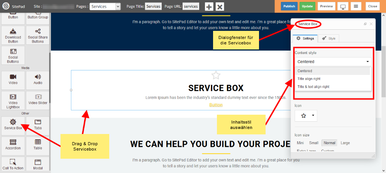Image resolution: width=386 pixels, height=173 pixels.
Task: Select the Accordion widget
Action: [13, 146]
